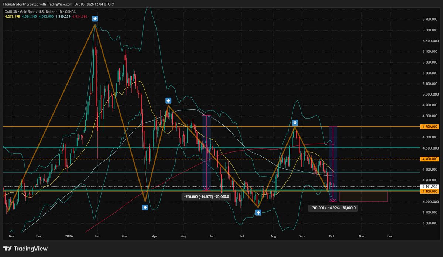
Task: Click 4,200.000 on the price axis
Action: tap(430, 180)
